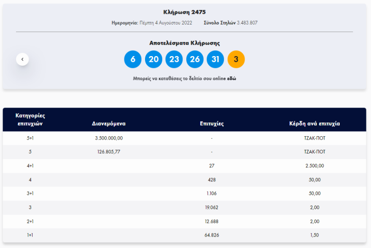The width and height of the screenshot is (371, 248).
Task: Select the number ball 23
Action: click(174, 59)
